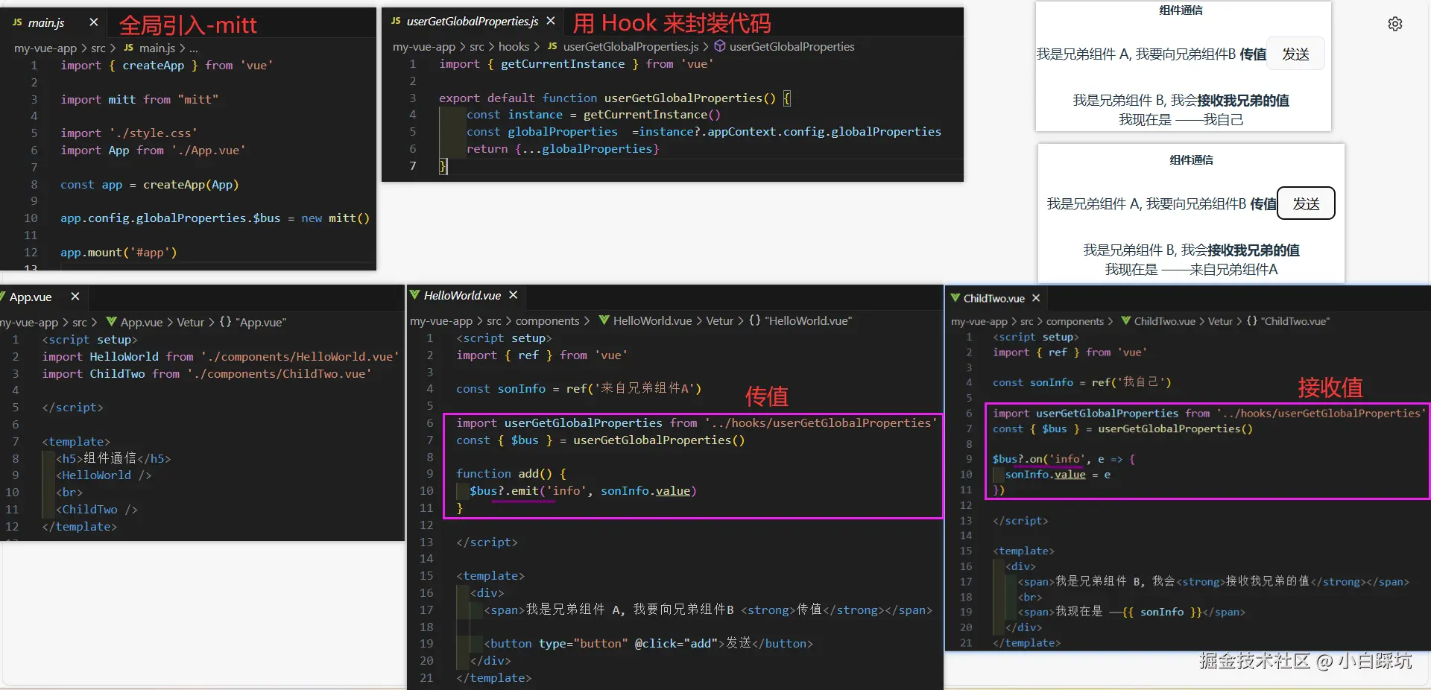Open components breadcrumb in the HelloWorld.vue editor
Screen dimensions: 1431x690
(547, 320)
